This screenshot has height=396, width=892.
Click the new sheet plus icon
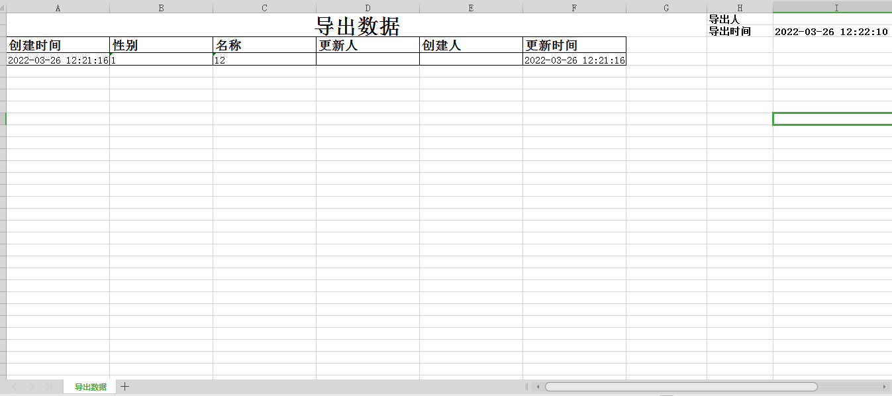point(124,387)
